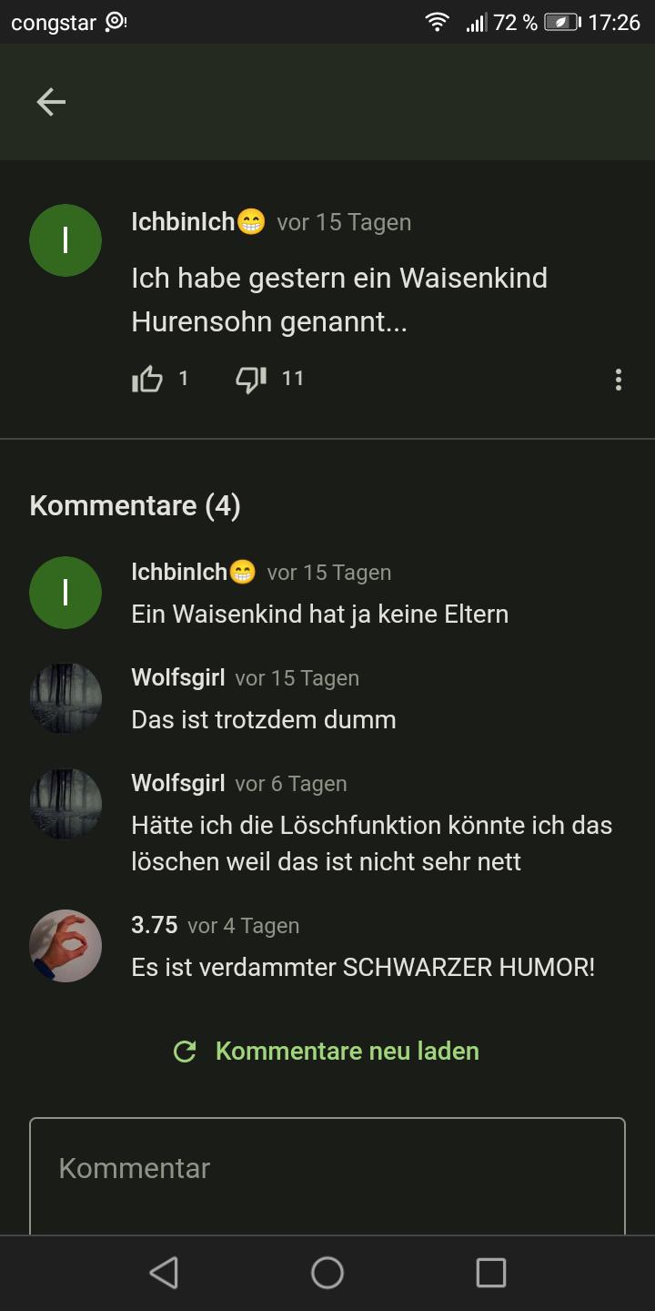This screenshot has width=655, height=1311.
Task: Tap the green avatar of post author
Action: pyautogui.click(x=65, y=240)
